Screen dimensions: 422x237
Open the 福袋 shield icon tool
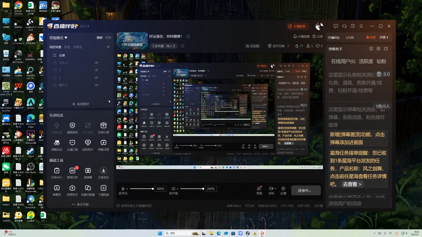pos(72,125)
